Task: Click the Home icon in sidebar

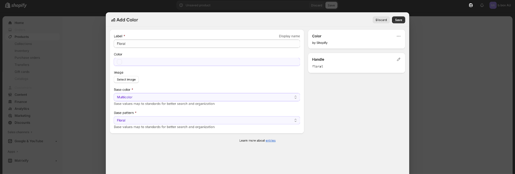Action: (x=10, y=23)
